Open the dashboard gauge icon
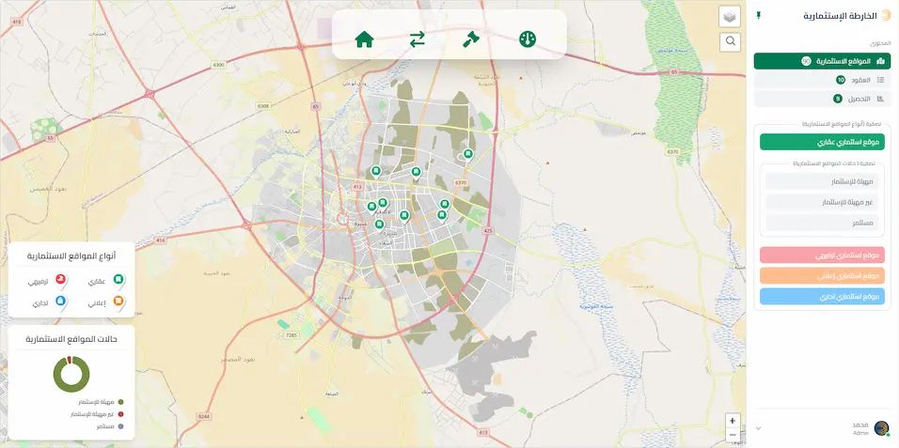This screenshot has width=899, height=448. [528, 39]
